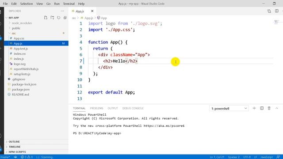Collapse all folders in explorer
The height and width of the screenshot is (159, 283).
point(65,18)
